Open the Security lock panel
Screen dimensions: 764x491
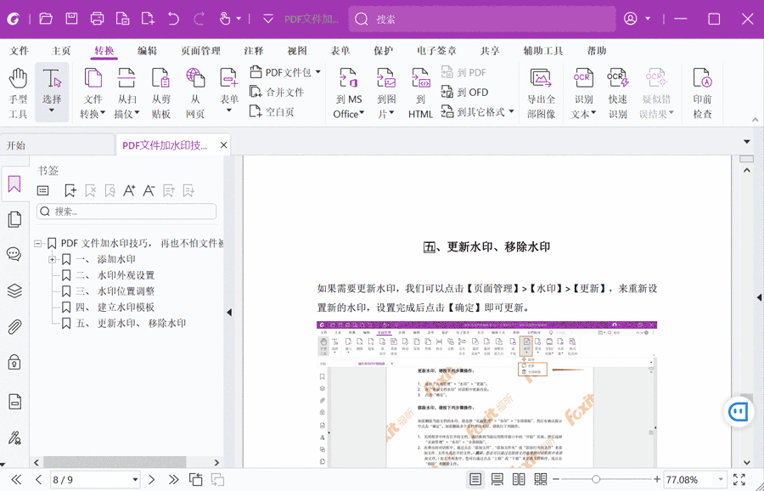pos(14,362)
